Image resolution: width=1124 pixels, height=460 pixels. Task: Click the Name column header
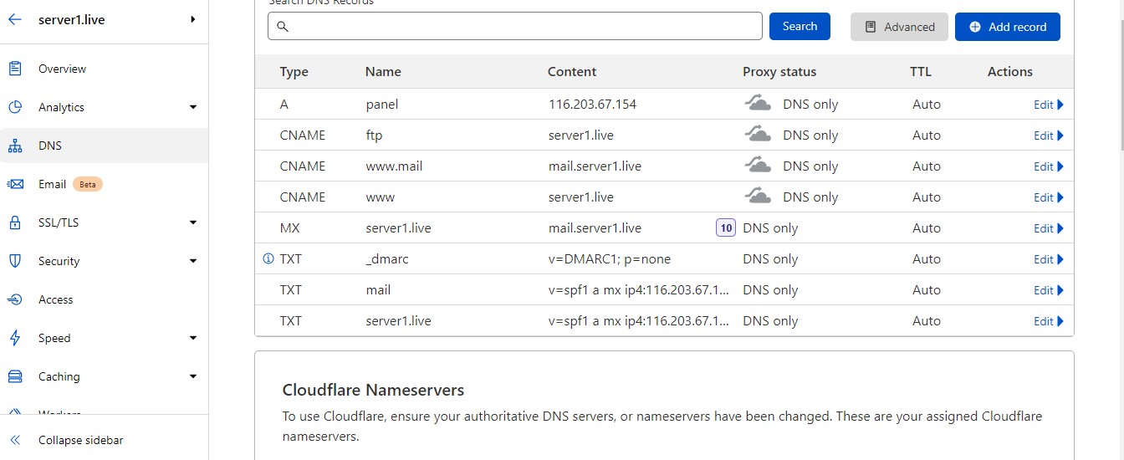(383, 72)
